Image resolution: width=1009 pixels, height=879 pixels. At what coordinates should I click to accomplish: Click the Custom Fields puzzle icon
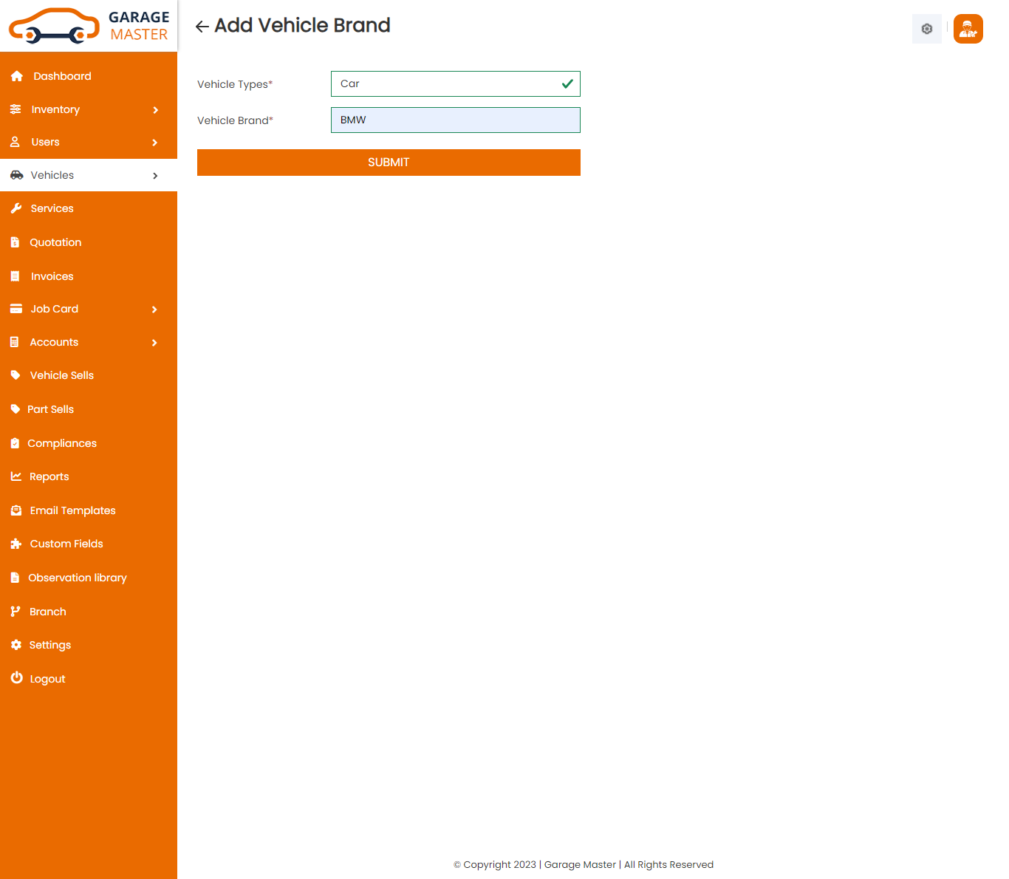pyautogui.click(x=16, y=544)
